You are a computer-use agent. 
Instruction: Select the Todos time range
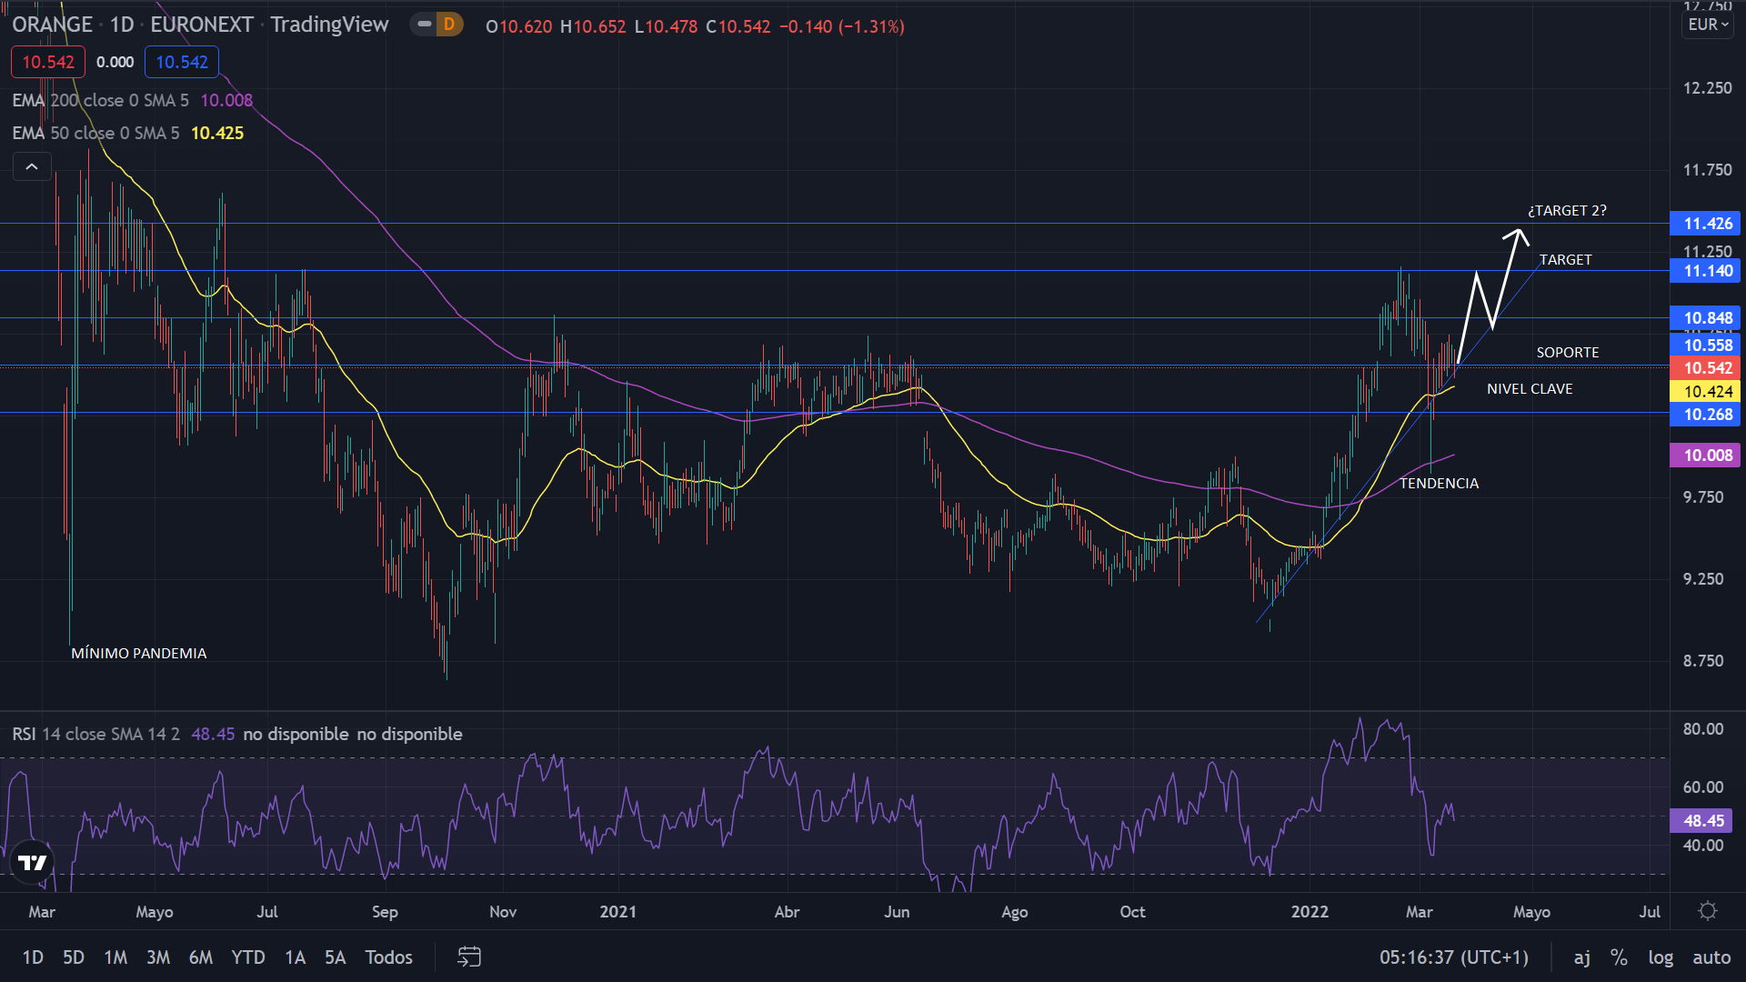(x=388, y=957)
